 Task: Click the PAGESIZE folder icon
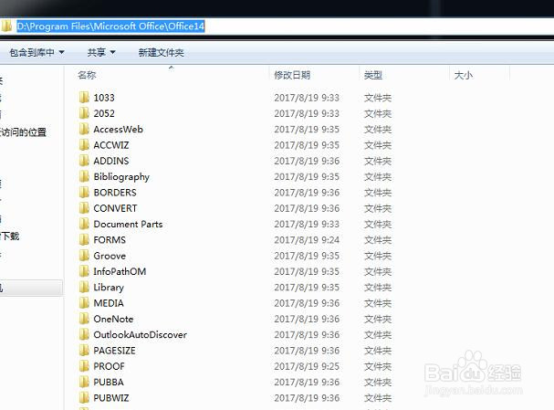(x=84, y=351)
